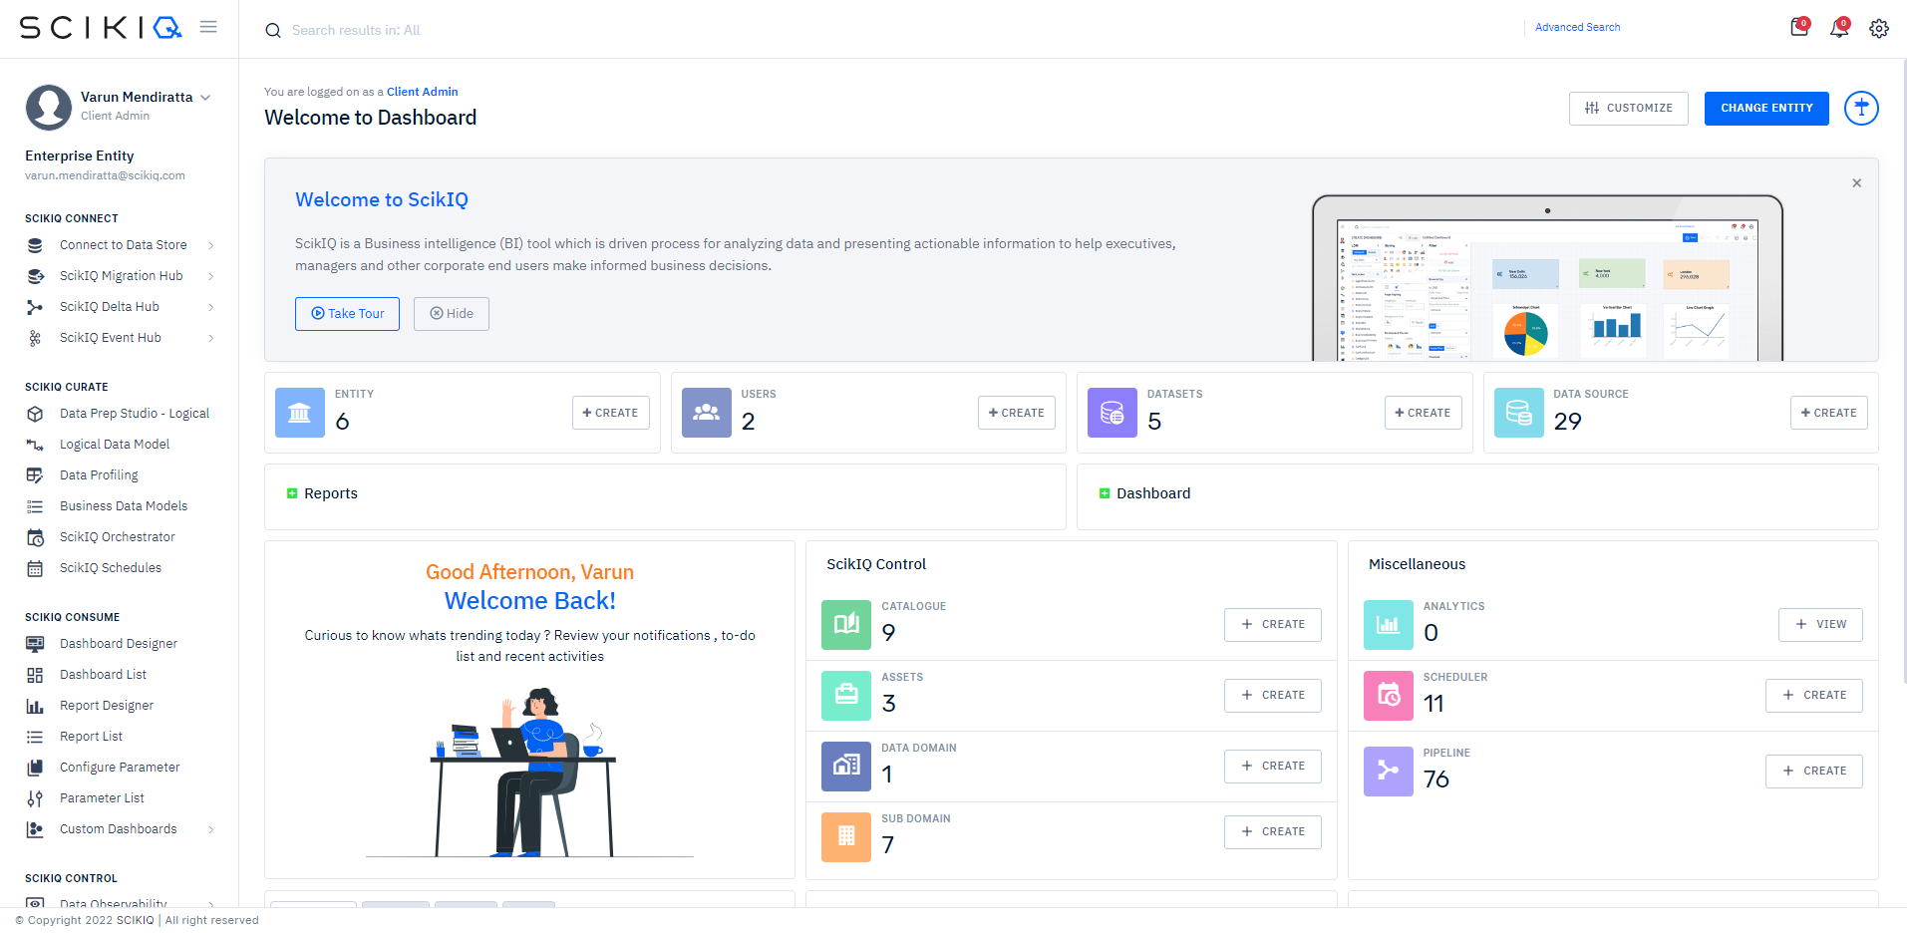Expand SciKIQ Delta Hub submenu

coord(211,307)
